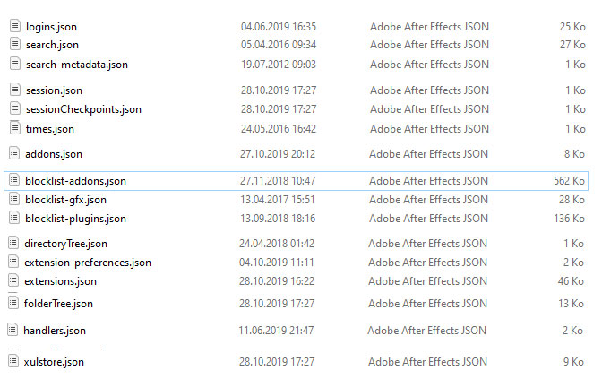Select the handlers.json file name

point(55,331)
